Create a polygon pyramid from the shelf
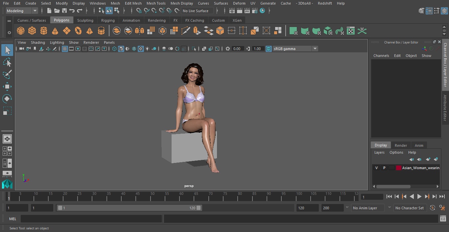The image size is (449, 232). (x=90, y=31)
